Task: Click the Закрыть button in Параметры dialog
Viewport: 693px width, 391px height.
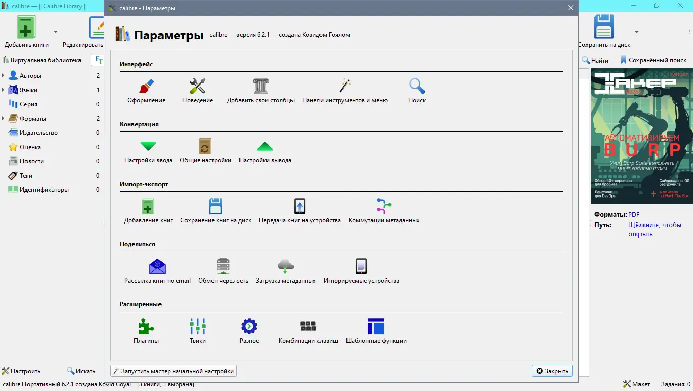Action: pyautogui.click(x=552, y=371)
